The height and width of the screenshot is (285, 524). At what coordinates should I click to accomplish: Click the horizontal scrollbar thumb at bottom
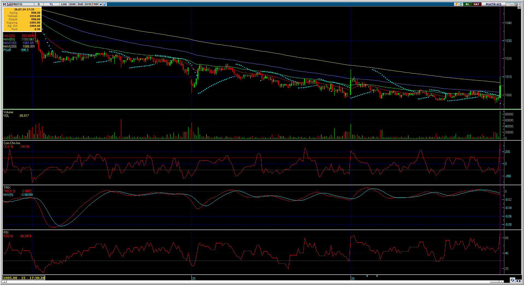pyautogui.click(x=494, y=281)
